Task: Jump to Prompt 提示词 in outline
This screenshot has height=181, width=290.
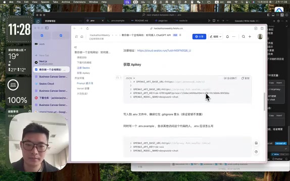Action: (x=85, y=83)
